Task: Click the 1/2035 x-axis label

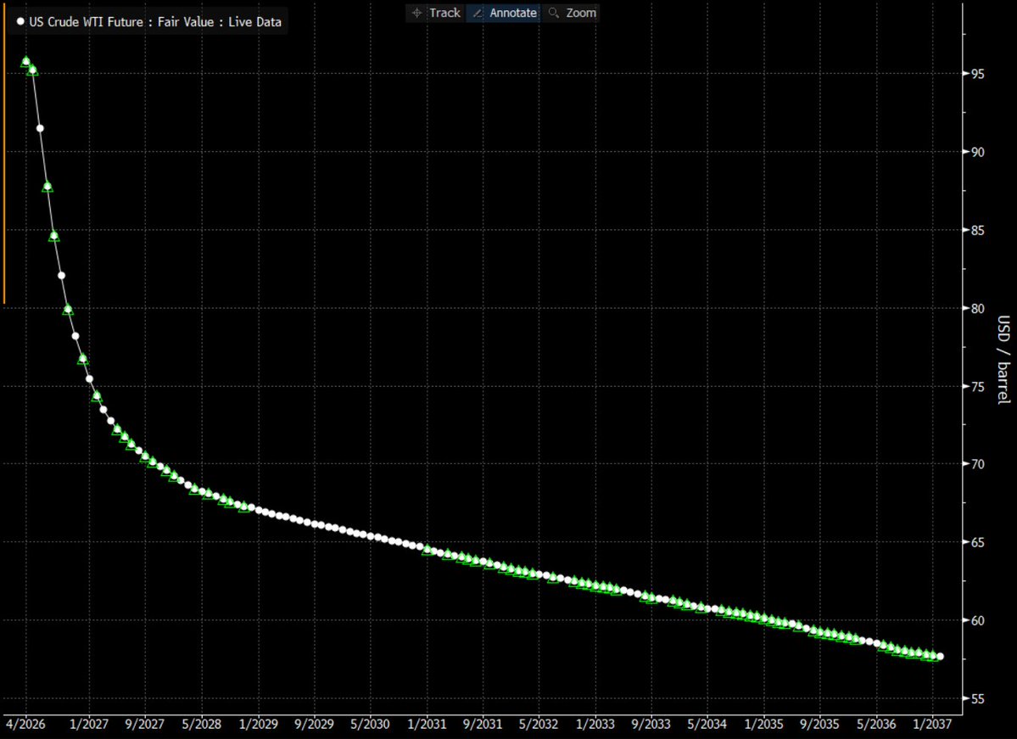Action: click(x=763, y=724)
